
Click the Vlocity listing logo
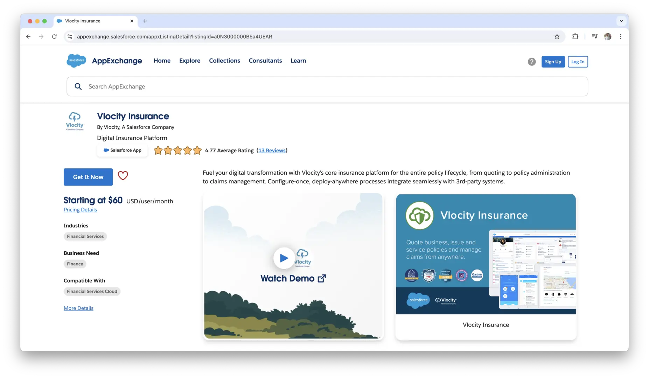[x=75, y=121]
